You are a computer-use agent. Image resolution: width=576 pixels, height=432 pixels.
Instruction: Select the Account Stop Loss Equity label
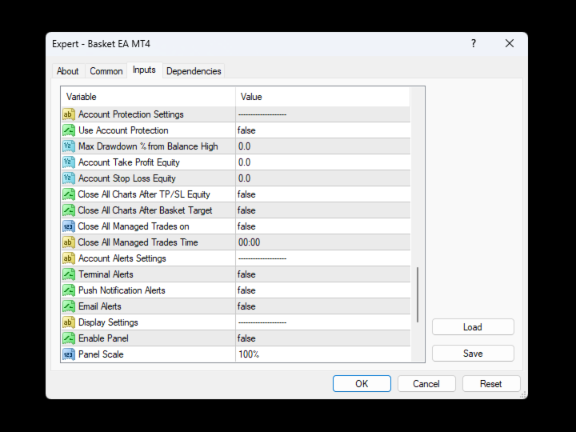tap(127, 178)
